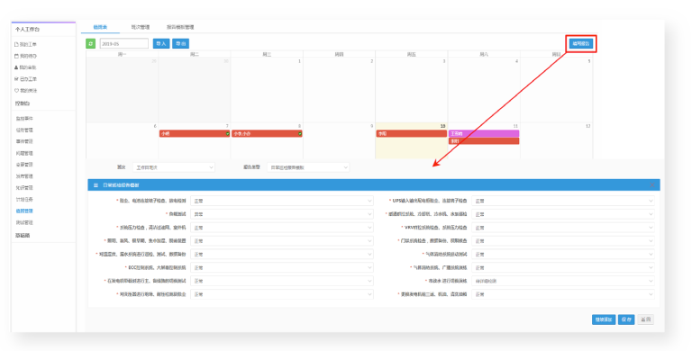Click the 填写报告 button highlighted in red
The width and height of the screenshot is (692, 351).
pyautogui.click(x=581, y=44)
